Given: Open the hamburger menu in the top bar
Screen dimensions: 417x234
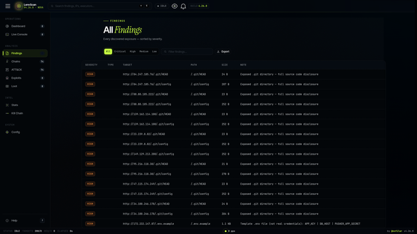Looking at the screenshot, I should (8, 6).
